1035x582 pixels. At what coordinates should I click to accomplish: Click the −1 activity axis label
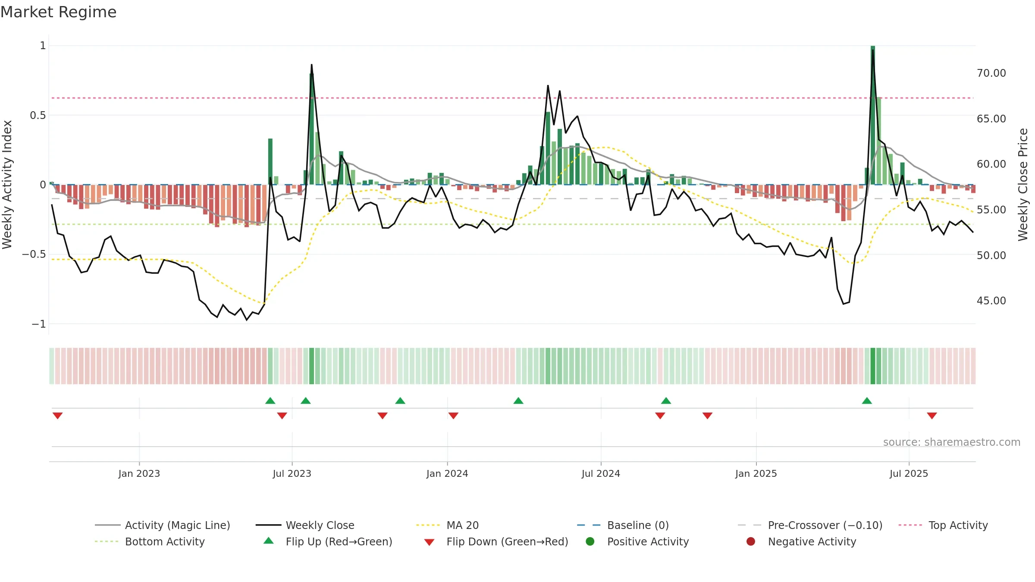39,324
